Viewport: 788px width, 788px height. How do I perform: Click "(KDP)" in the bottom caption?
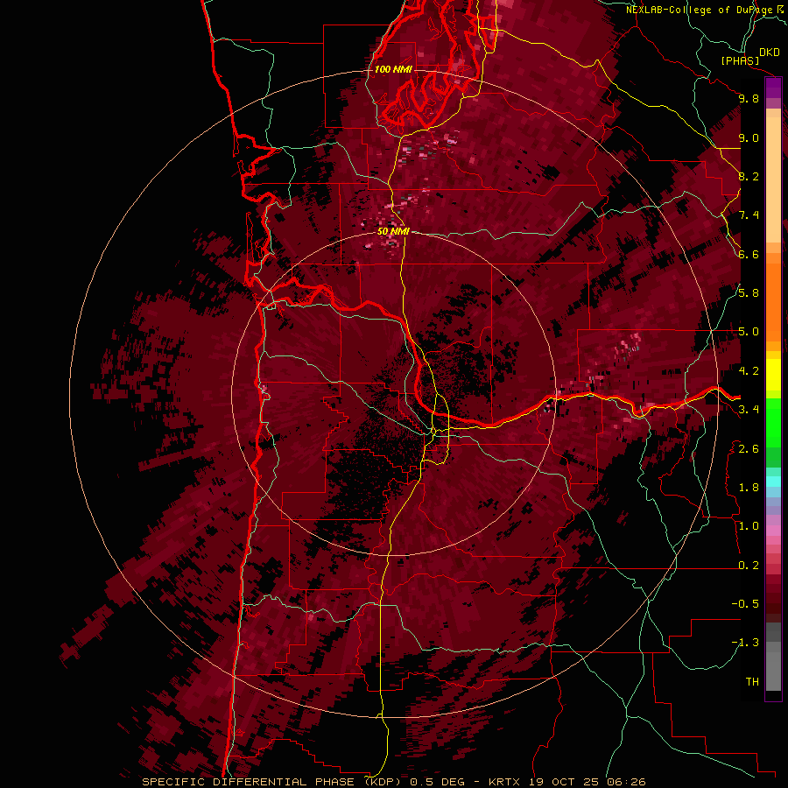tap(383, 782)
